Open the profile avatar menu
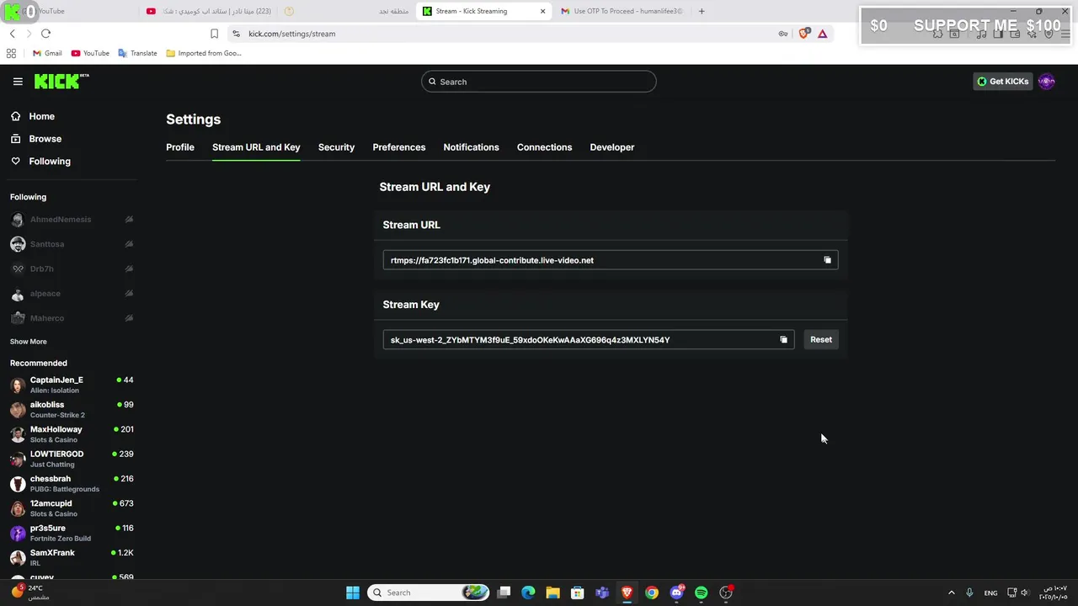The width and height of the screenshot is (1078, 606). 1047,82
